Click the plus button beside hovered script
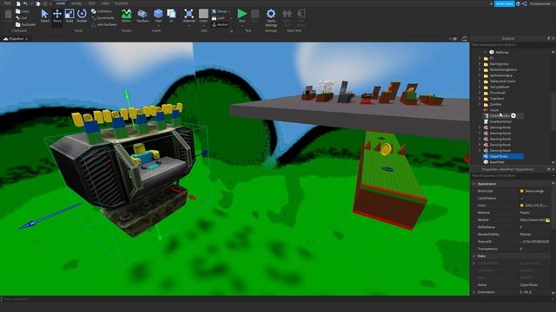 click(513, 115)
